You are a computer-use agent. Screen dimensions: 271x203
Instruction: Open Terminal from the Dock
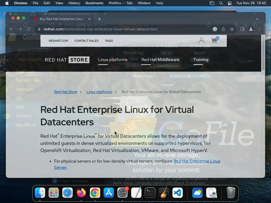click(x=150, y=193)
